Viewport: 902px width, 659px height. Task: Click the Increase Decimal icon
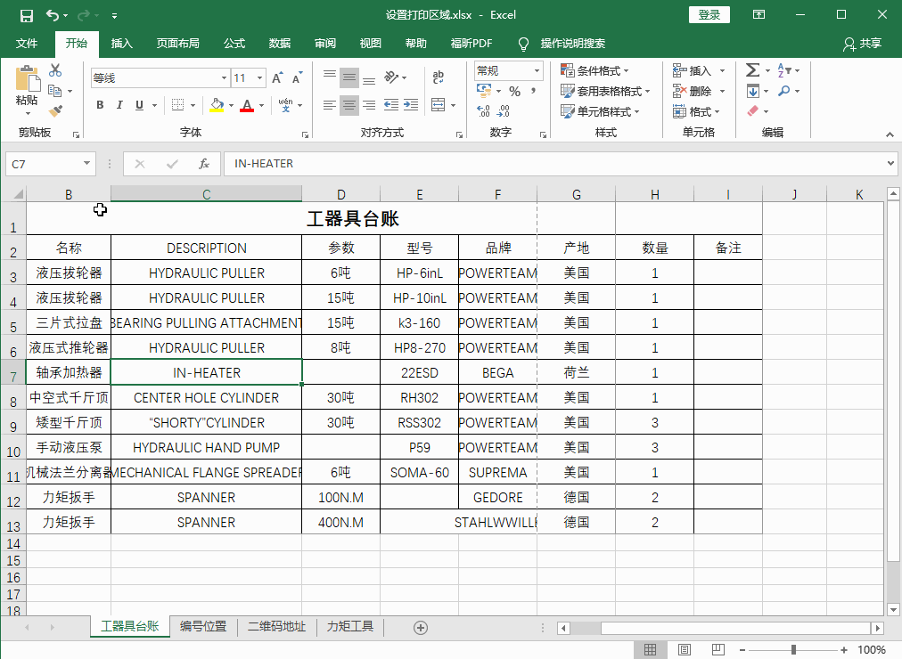click(484, 111)
